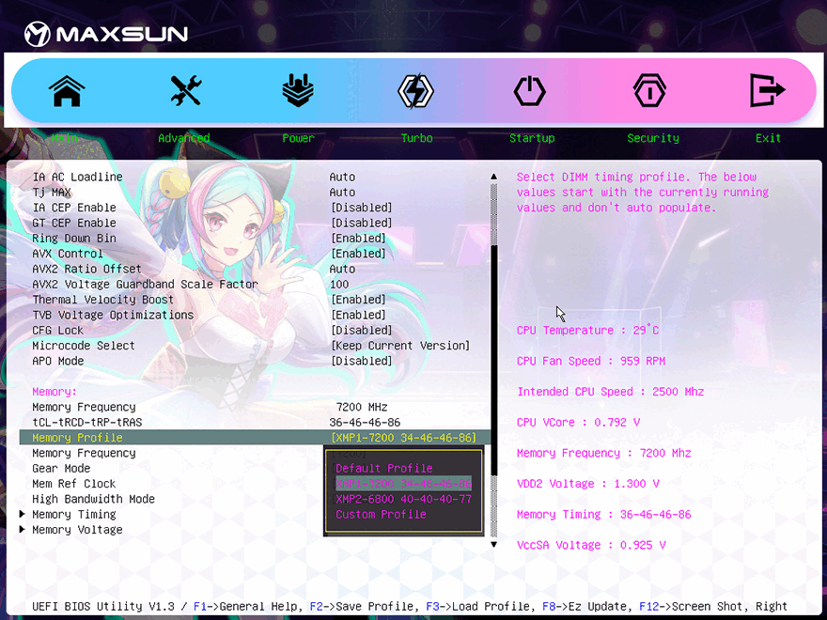Switch to the Advanced tab label
Viewport: 827px width, 620px height.
coord(184,138)
